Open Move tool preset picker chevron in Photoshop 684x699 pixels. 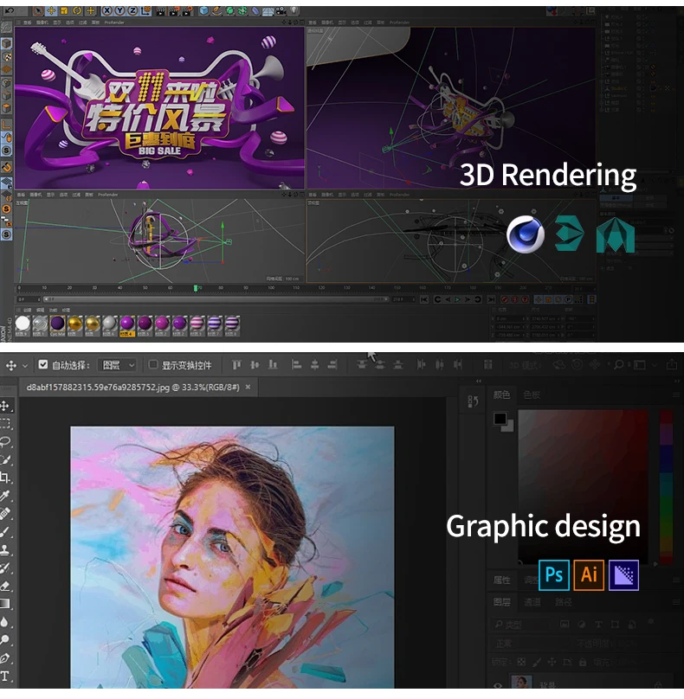click(x=25, y=366)
